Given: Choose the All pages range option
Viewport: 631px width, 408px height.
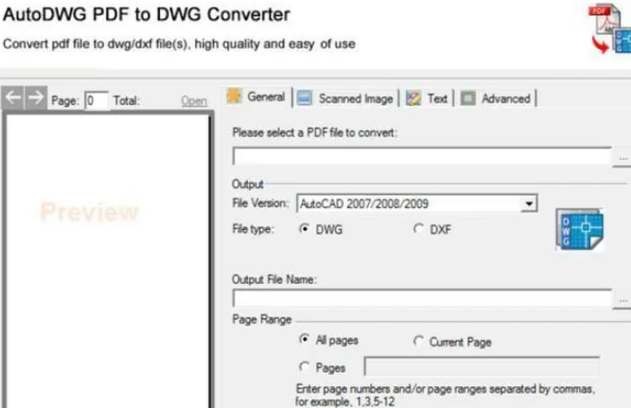Looking at the screenshot, I should pos(305,339).
